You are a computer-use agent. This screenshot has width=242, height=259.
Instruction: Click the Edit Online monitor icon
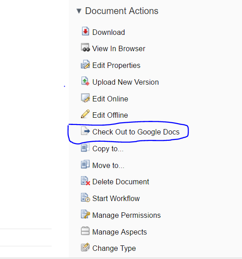coord(85,98)
